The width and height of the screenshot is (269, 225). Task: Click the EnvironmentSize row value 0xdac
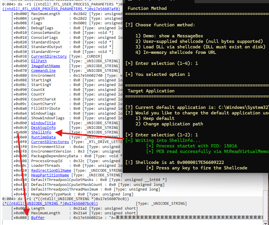click(x=79, y=147)
